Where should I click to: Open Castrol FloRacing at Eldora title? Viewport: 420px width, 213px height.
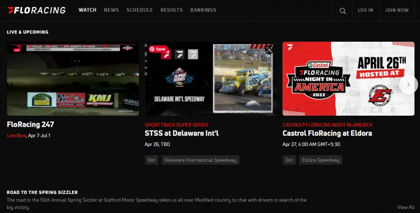tap(327, 133)
